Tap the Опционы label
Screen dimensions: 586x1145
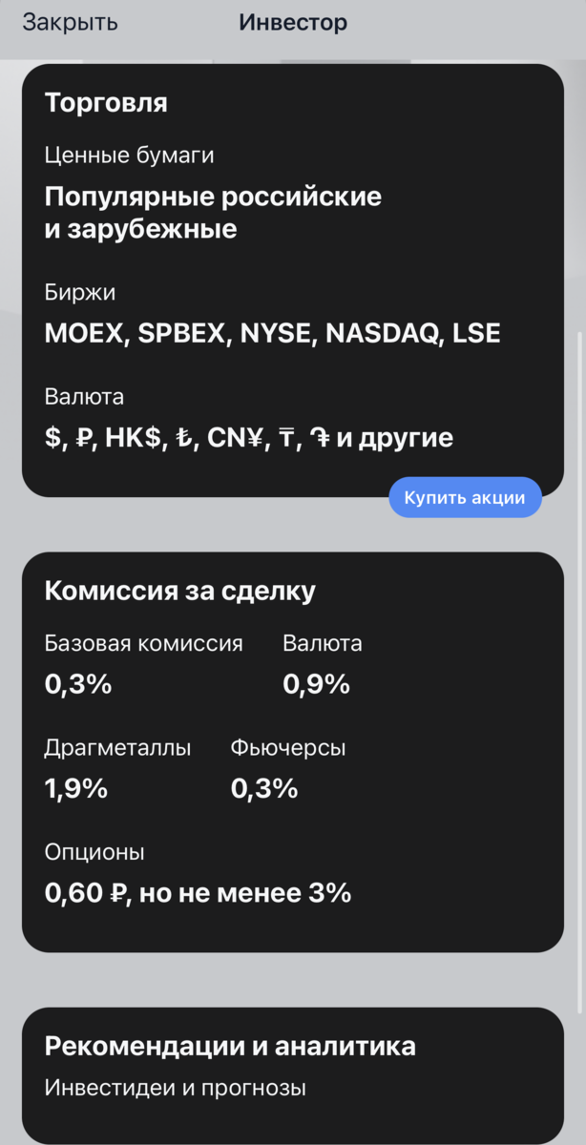tap(94, 852)
